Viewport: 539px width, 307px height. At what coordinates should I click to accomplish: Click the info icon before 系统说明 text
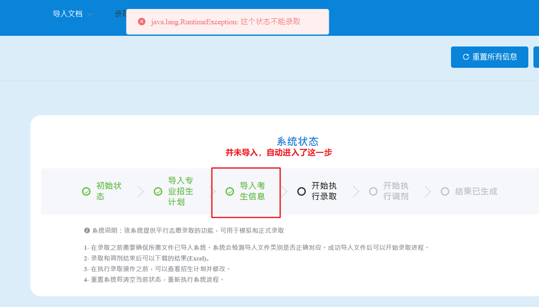pos(87,231)
